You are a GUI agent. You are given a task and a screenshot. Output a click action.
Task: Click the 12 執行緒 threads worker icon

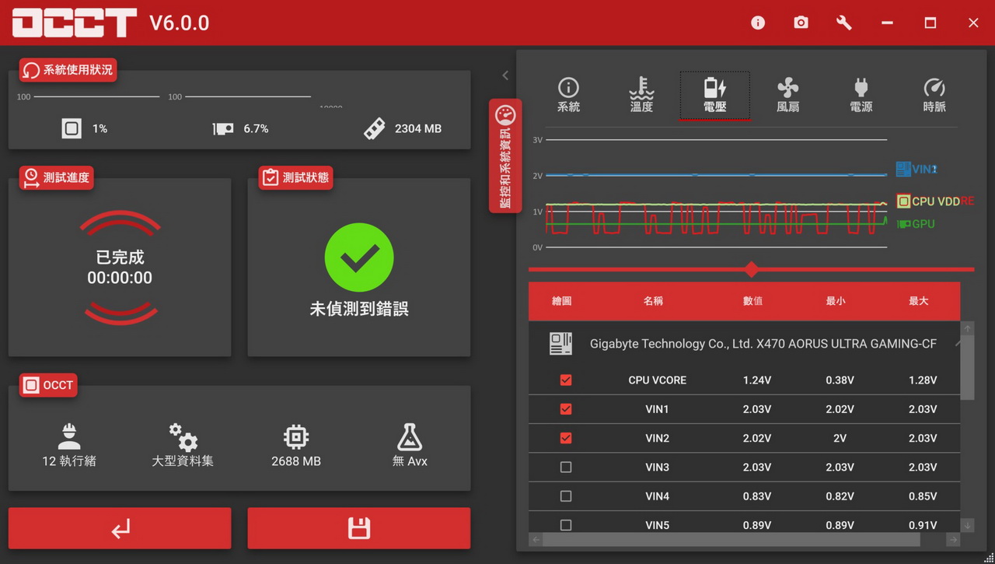pyautogui.click(x=69, y=437)
